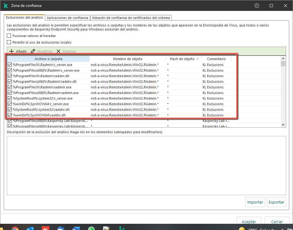Select row text %ProgramFiles(x86)%\Radmin\radmin.exe

pos(46,93)
